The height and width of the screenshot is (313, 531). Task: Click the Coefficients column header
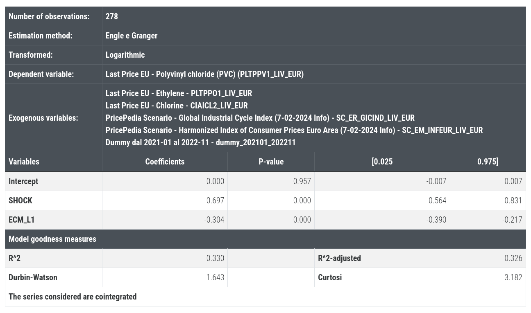click(x=165, y=162)
